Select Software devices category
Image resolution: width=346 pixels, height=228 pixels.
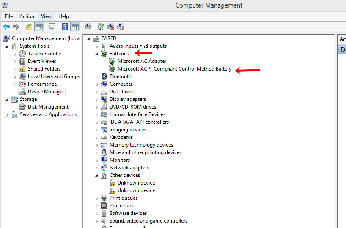pos(128,213)
